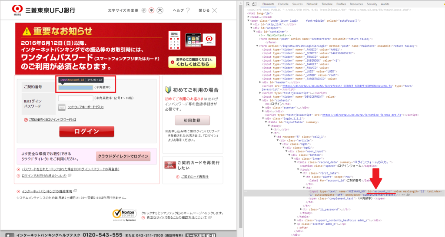Click the 三菱東京UFJ銀行 MUFG logo

(x=43, y=10)
